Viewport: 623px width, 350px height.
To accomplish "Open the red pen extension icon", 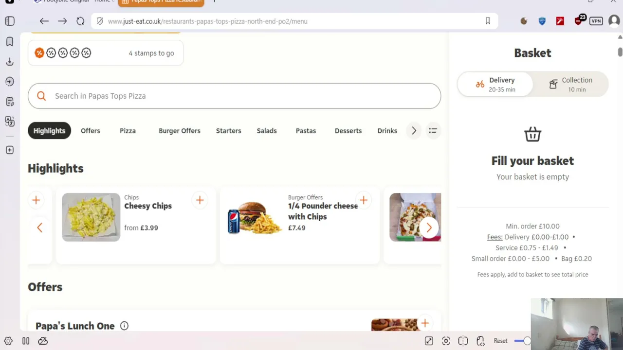I will click(560, 21).
